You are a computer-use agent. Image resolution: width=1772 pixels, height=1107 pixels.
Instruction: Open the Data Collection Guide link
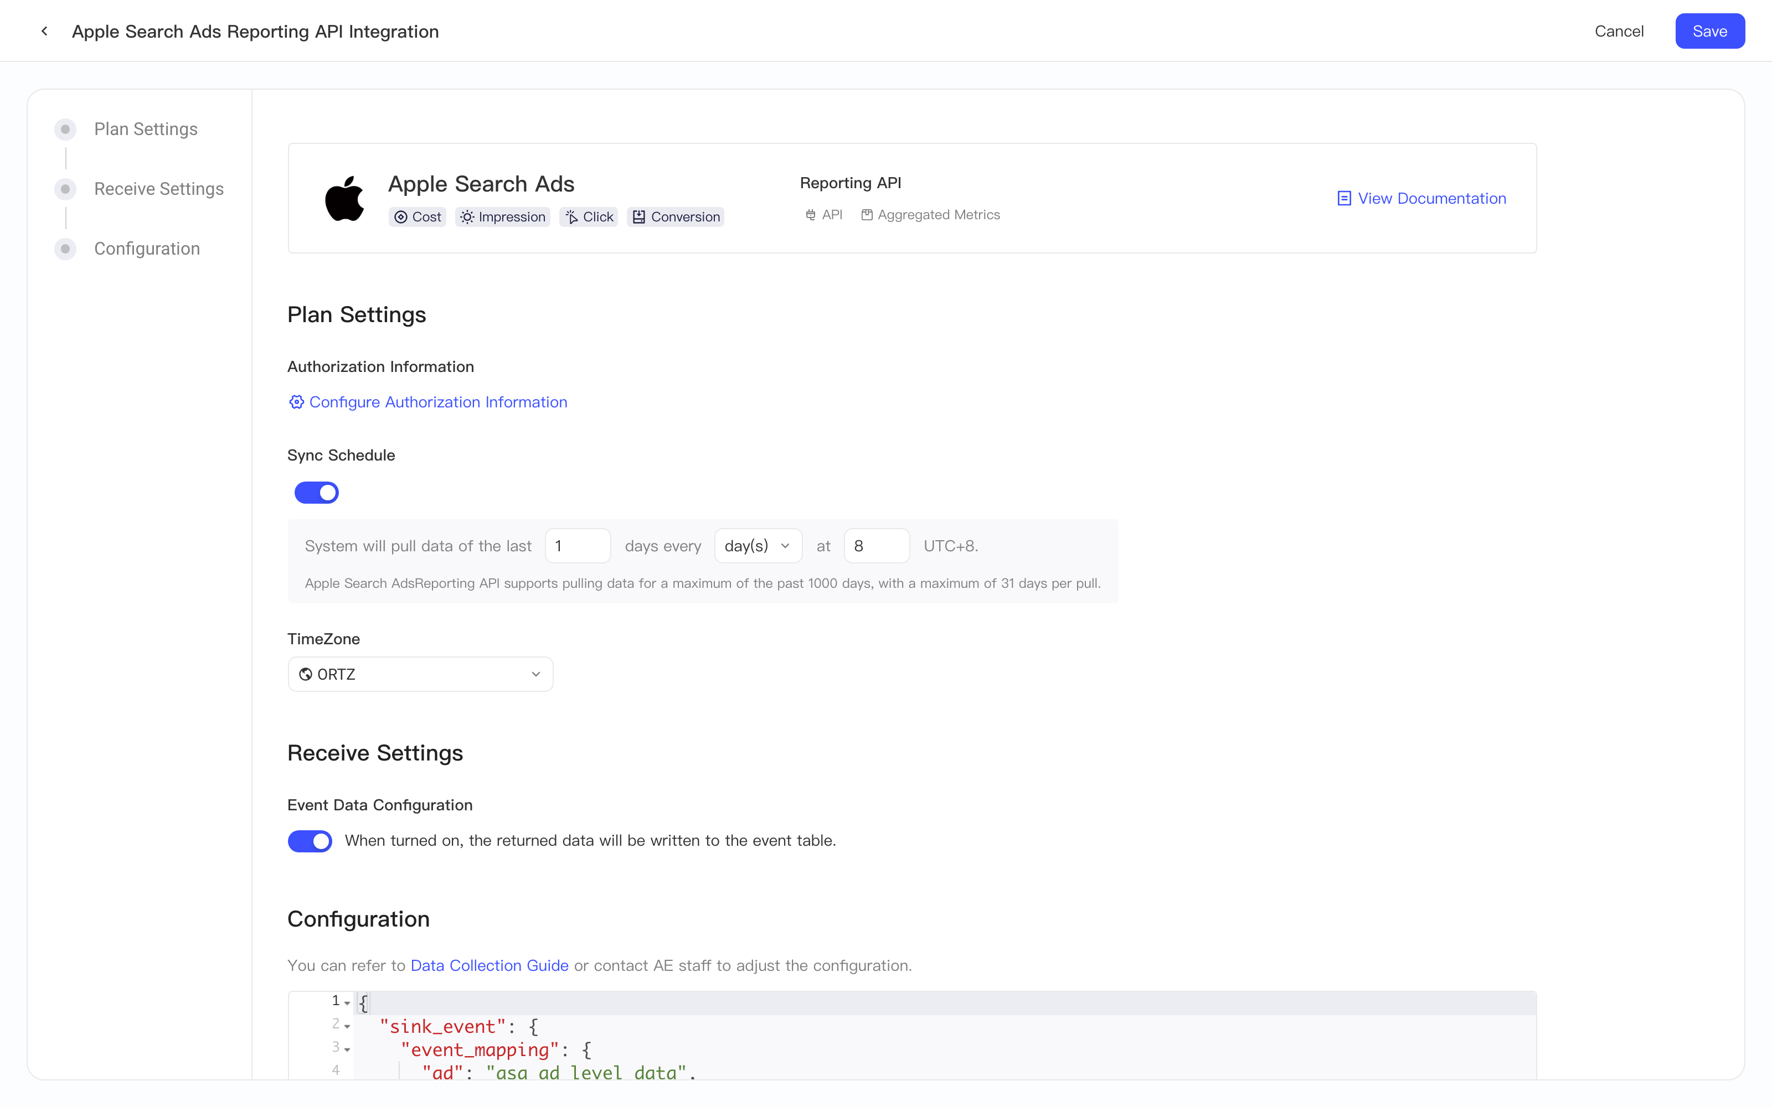489,965
